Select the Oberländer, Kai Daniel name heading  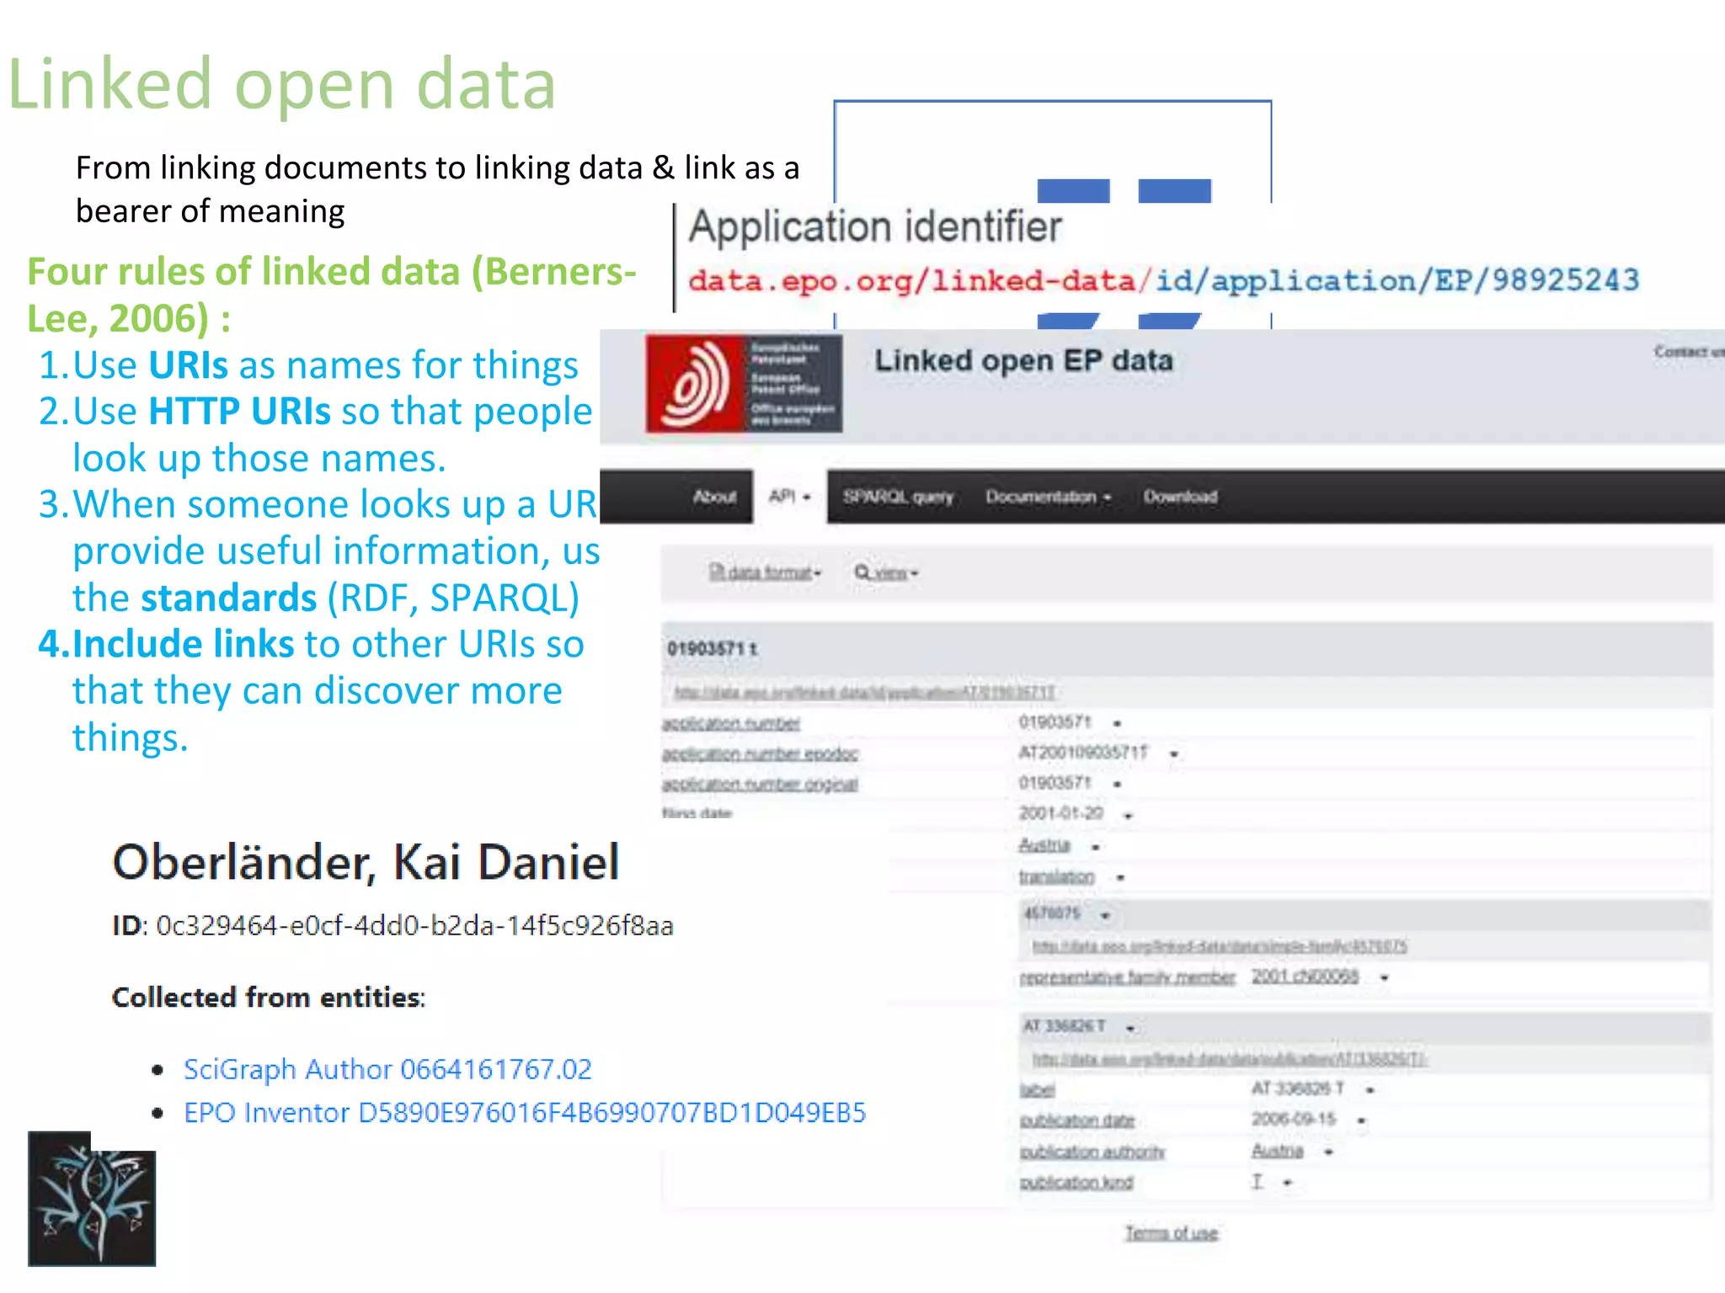(366, 862)
